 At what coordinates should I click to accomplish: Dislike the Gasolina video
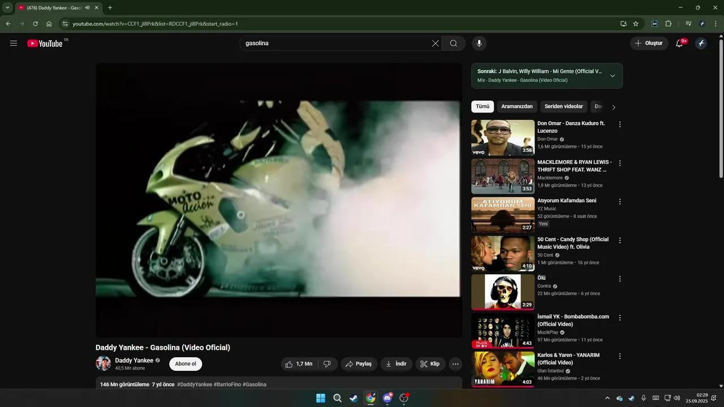pyautogui.click(x=327, y=364)
